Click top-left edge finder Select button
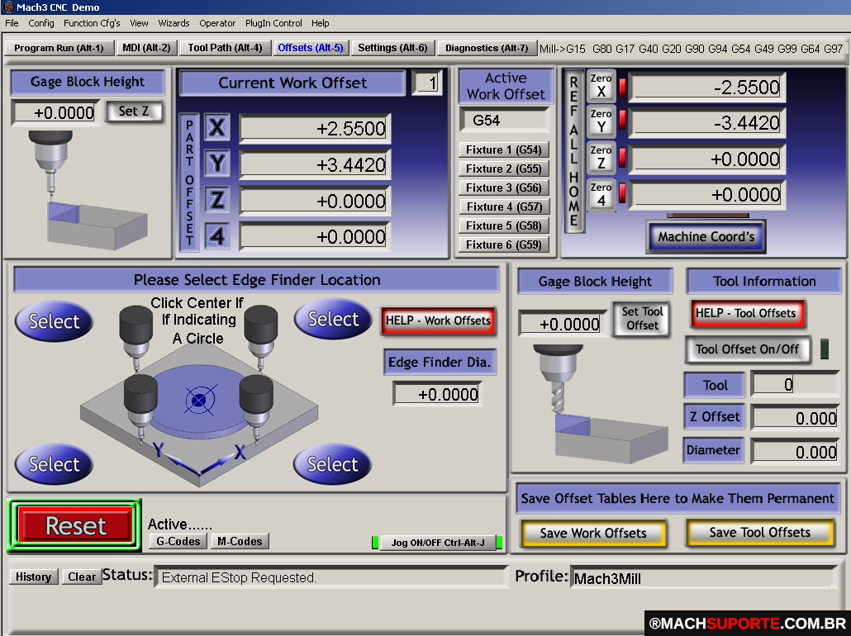 click(x=54, y=321)
